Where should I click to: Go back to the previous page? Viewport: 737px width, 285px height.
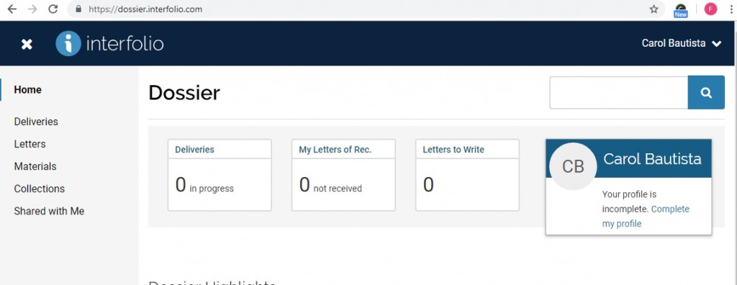tap(12, 9)
